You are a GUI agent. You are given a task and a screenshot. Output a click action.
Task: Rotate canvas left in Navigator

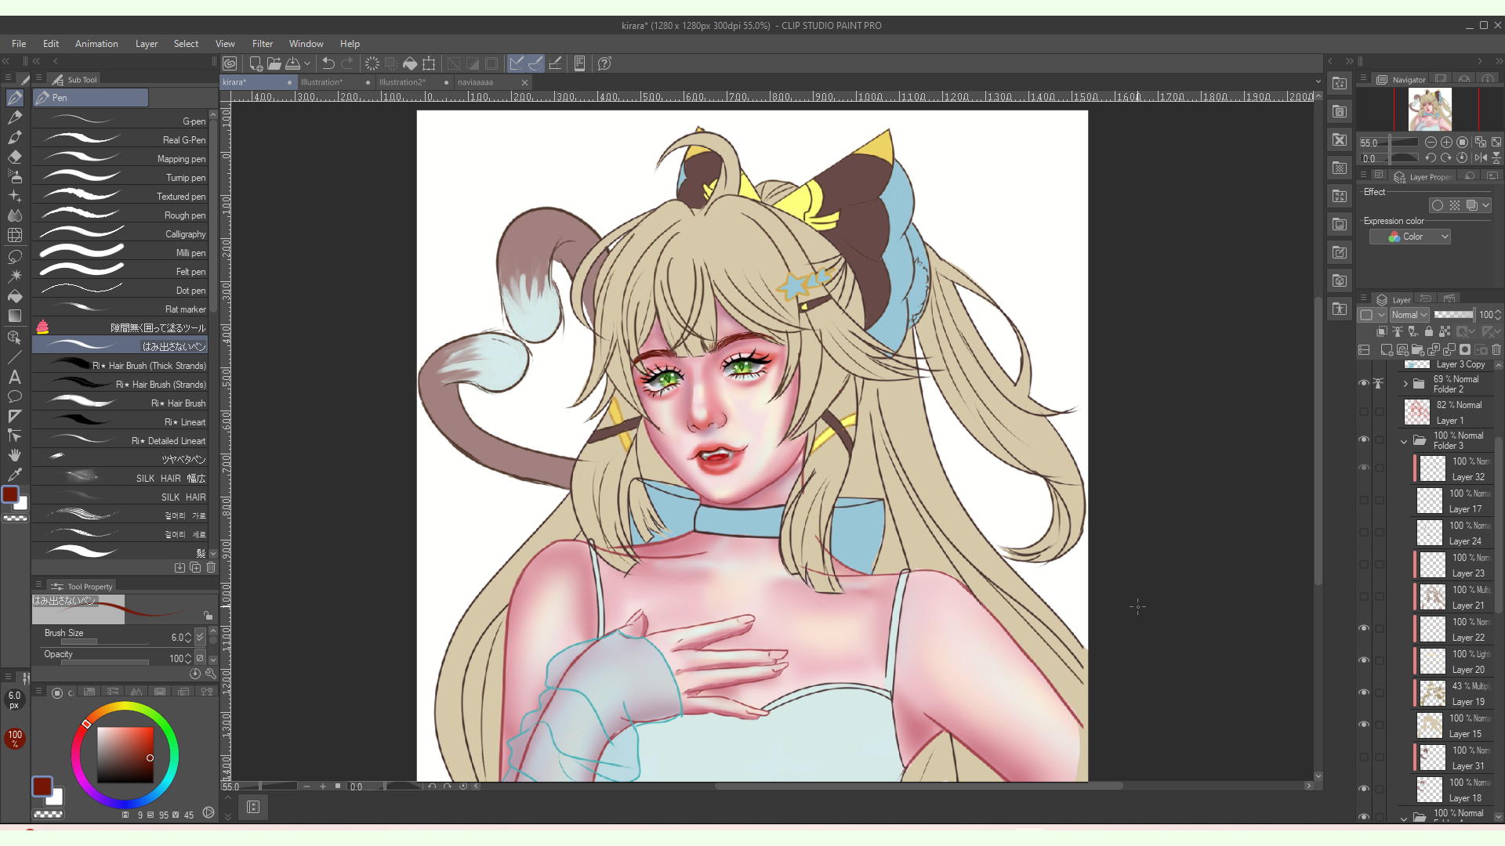point(1431,157)
